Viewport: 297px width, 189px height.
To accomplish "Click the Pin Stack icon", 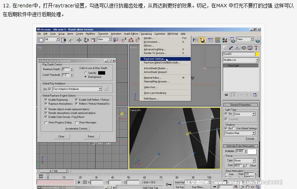I will [226, 95].
